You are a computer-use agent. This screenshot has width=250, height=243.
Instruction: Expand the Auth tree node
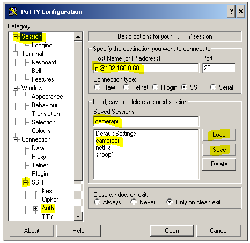(x=35, y=208)
